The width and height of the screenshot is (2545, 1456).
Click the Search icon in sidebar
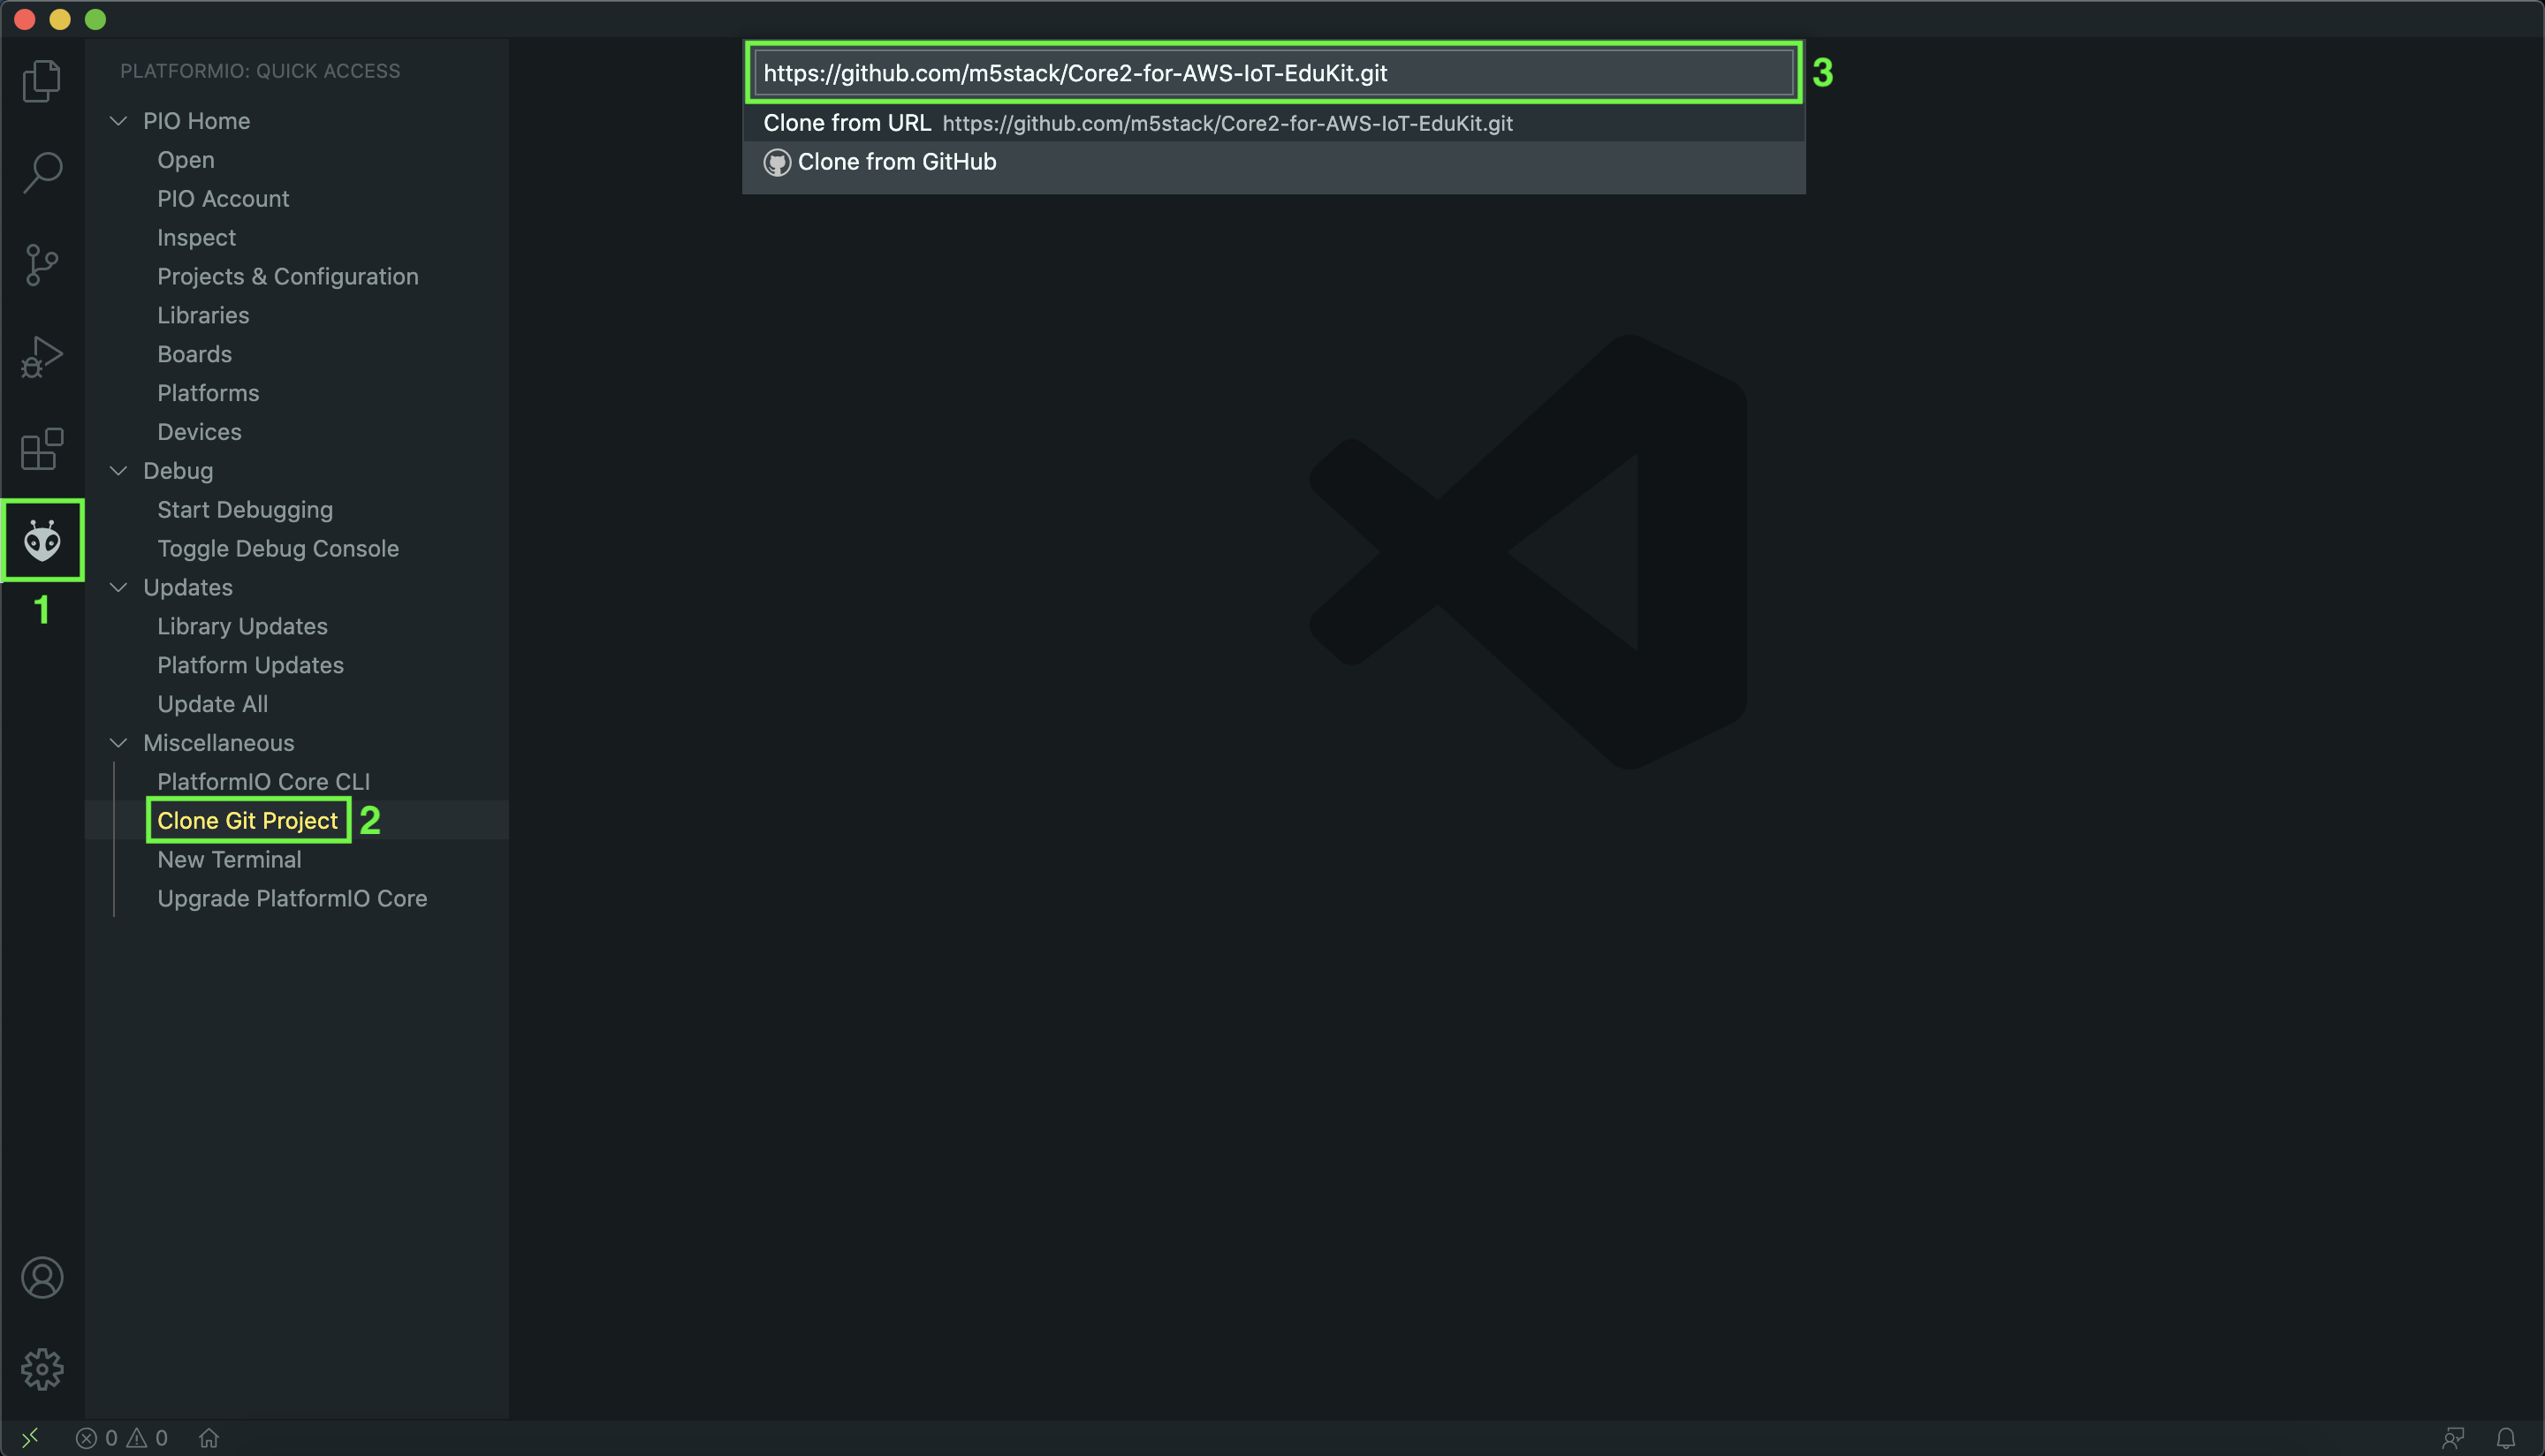(42, 171)
